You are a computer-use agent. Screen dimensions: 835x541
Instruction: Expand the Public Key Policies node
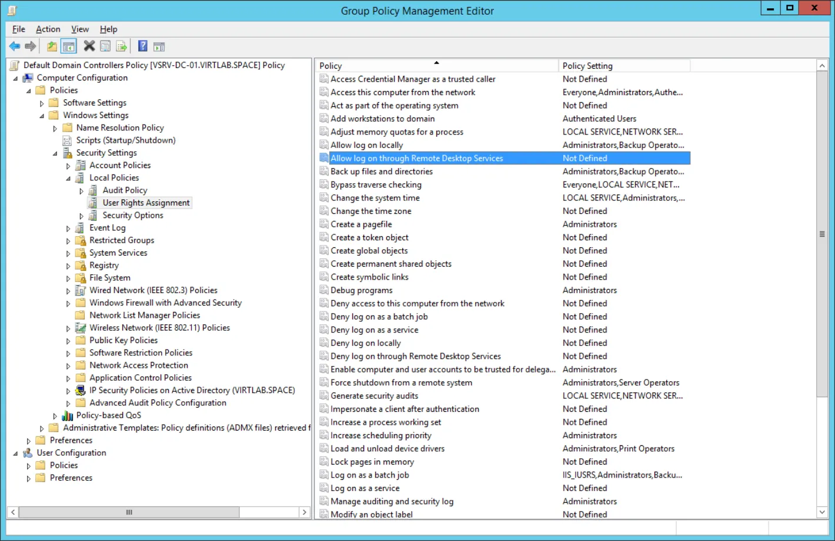[68, 341]
